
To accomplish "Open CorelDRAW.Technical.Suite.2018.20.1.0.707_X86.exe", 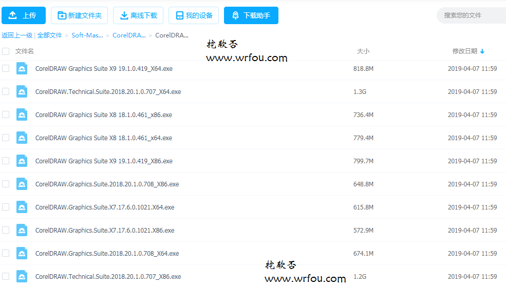I will 108,277.
